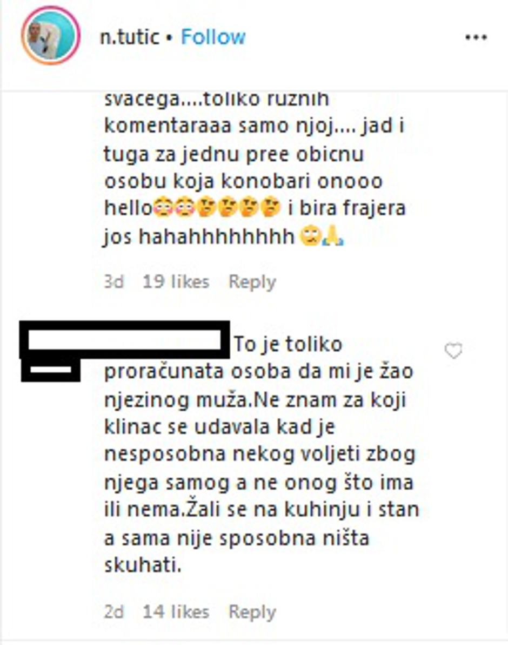508x645 pixels.
Task: Open the 2d timestamp of the second comment
Action: pos(113,612)
